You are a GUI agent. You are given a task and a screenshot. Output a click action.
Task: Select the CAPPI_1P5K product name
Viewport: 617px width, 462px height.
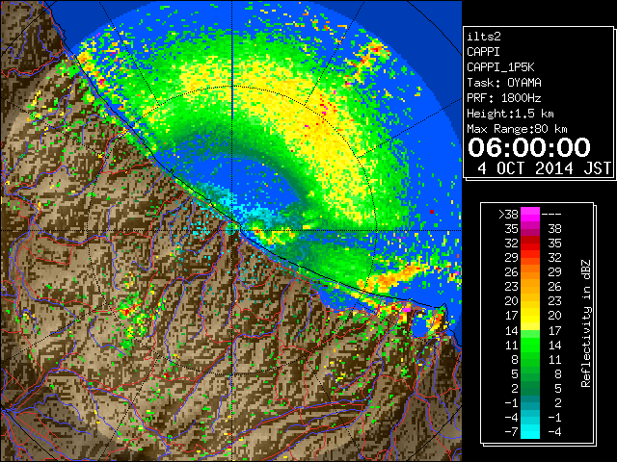pyautogui.click(x=500, y=67)
